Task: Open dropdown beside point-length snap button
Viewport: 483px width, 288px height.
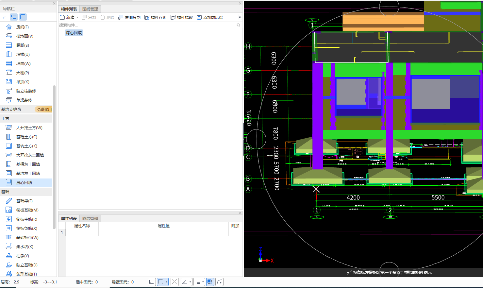Action: pos(203,282)
